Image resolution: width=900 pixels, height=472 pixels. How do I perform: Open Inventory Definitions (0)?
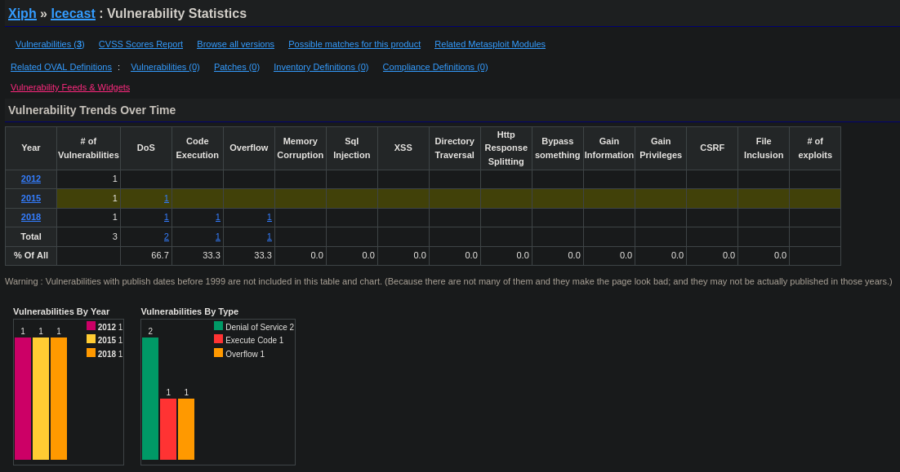tap(321, 67)
